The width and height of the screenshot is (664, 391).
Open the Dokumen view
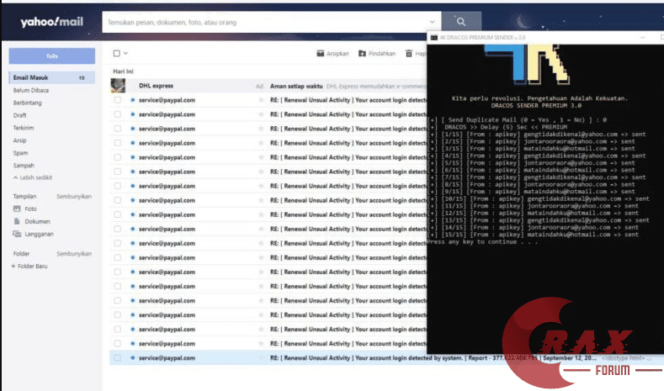[x=37, y=221]
